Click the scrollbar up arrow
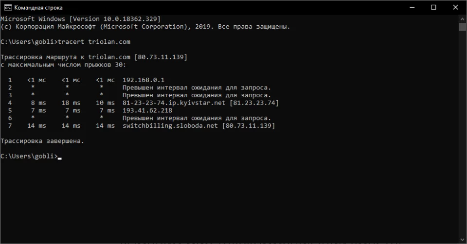Viewport: 467px width, 244px height. coord(463,18)
